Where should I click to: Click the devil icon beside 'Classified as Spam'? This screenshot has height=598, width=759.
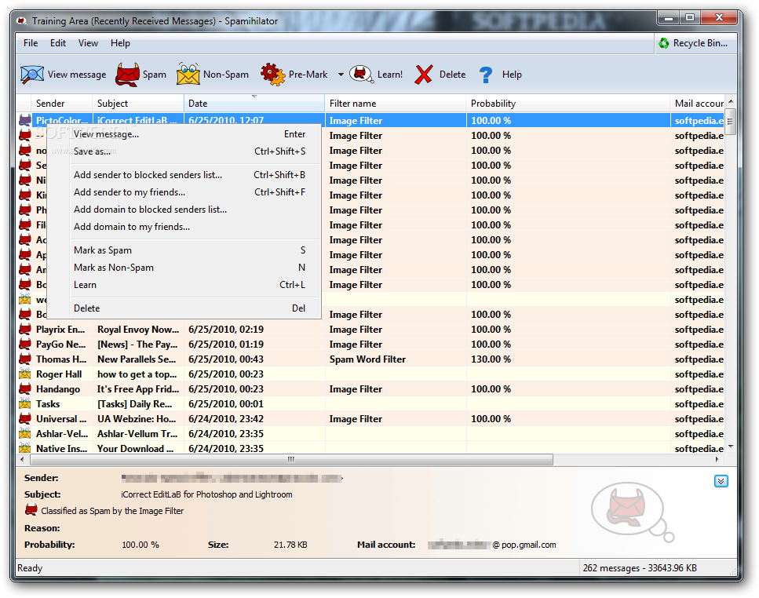pos(31,510)
